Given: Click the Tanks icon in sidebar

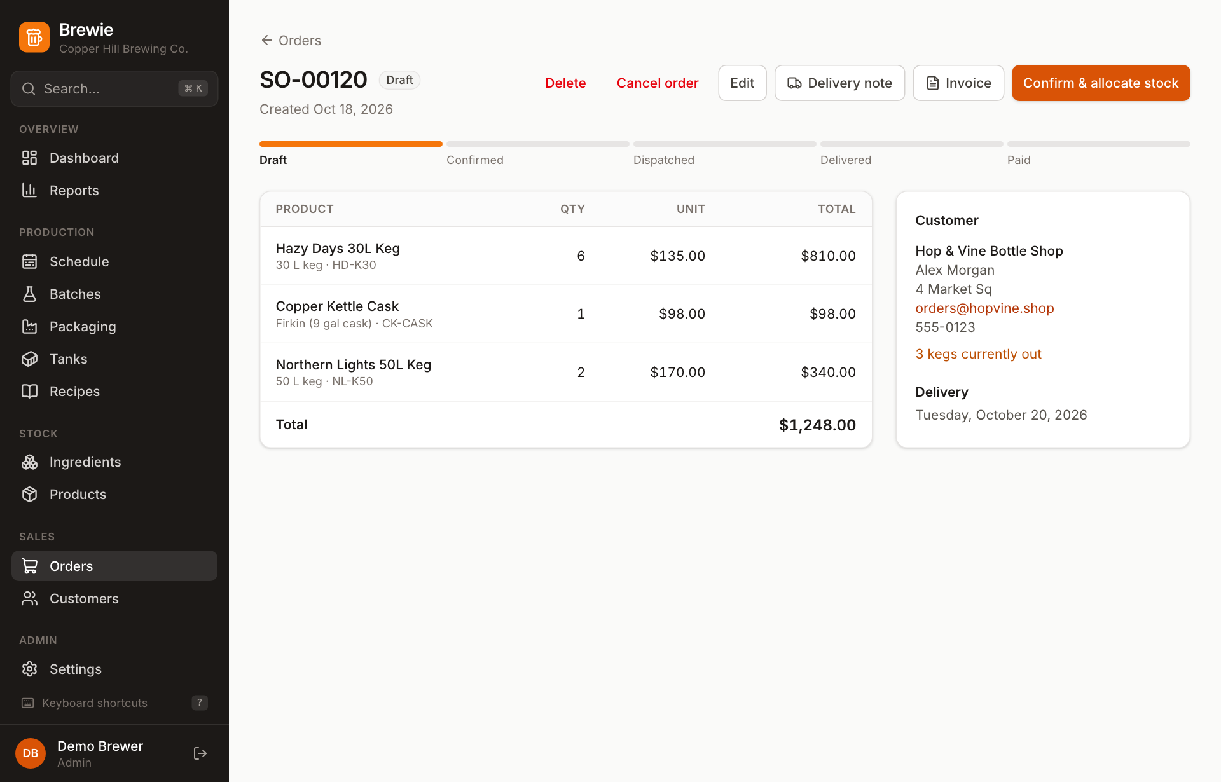Looking at the screenshot, I should pyautogui.click(x=30, y=359).
